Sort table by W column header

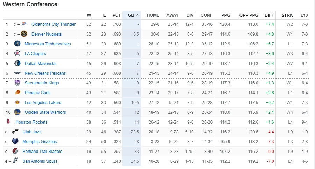point(89,15)
